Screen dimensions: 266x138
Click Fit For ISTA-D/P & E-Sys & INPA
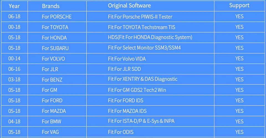[x=141, y=121]
